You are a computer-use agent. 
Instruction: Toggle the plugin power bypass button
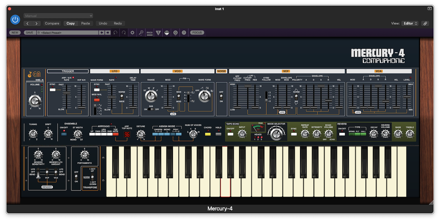15,20
